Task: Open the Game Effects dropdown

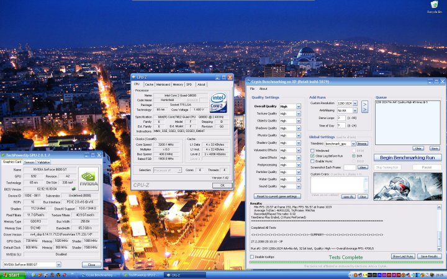Action: point(299,157)
